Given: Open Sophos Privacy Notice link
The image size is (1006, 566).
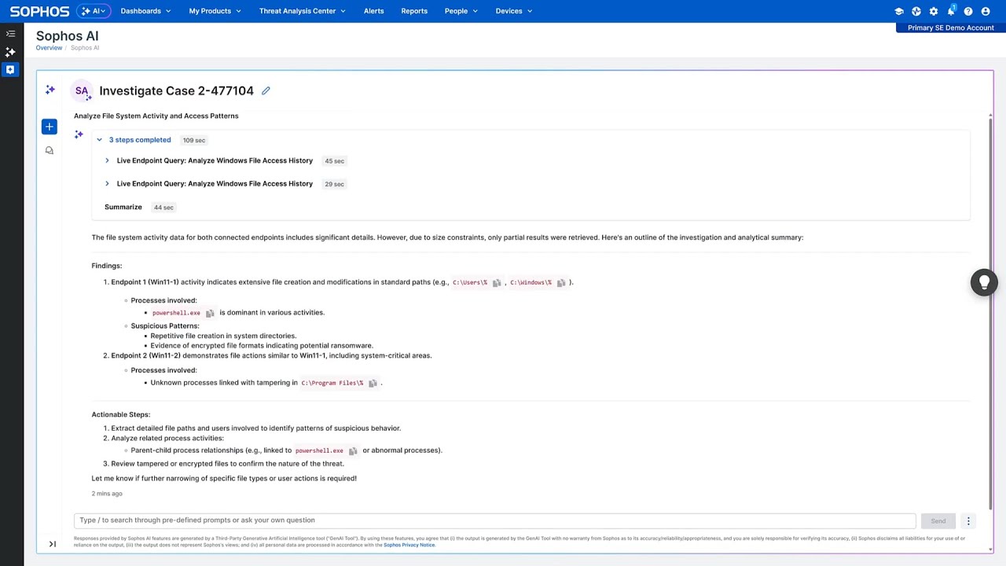Looking at the screenshot, I should click(x=409, y=545).
